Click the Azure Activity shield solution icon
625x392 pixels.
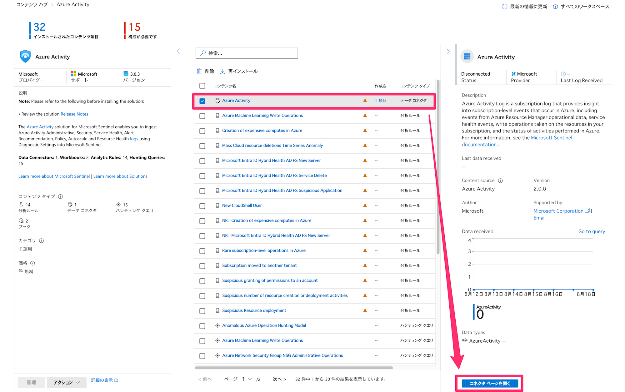click(x=25, y=57)
